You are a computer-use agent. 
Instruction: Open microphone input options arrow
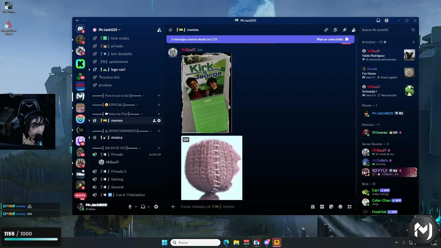click(x=136, y=207)
